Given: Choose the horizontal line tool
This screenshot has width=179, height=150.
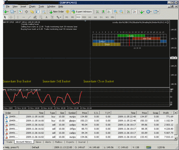Looking at the screenshot, I should 24,17.
